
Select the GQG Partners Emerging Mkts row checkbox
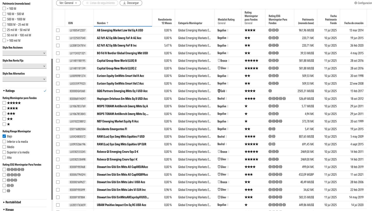pos(58,91)
